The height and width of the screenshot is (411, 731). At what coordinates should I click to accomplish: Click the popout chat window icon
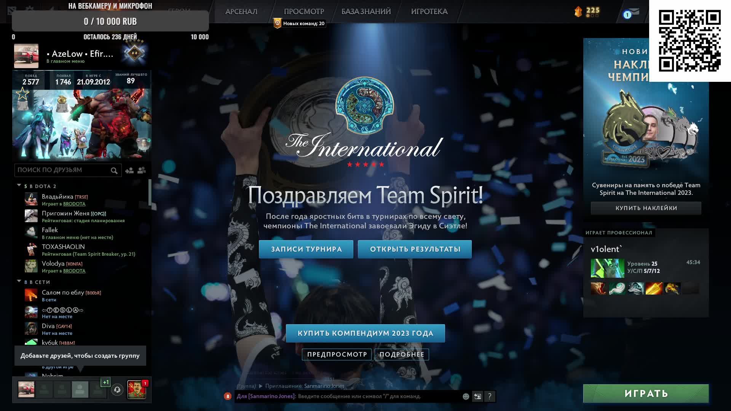tap(477, 397)
